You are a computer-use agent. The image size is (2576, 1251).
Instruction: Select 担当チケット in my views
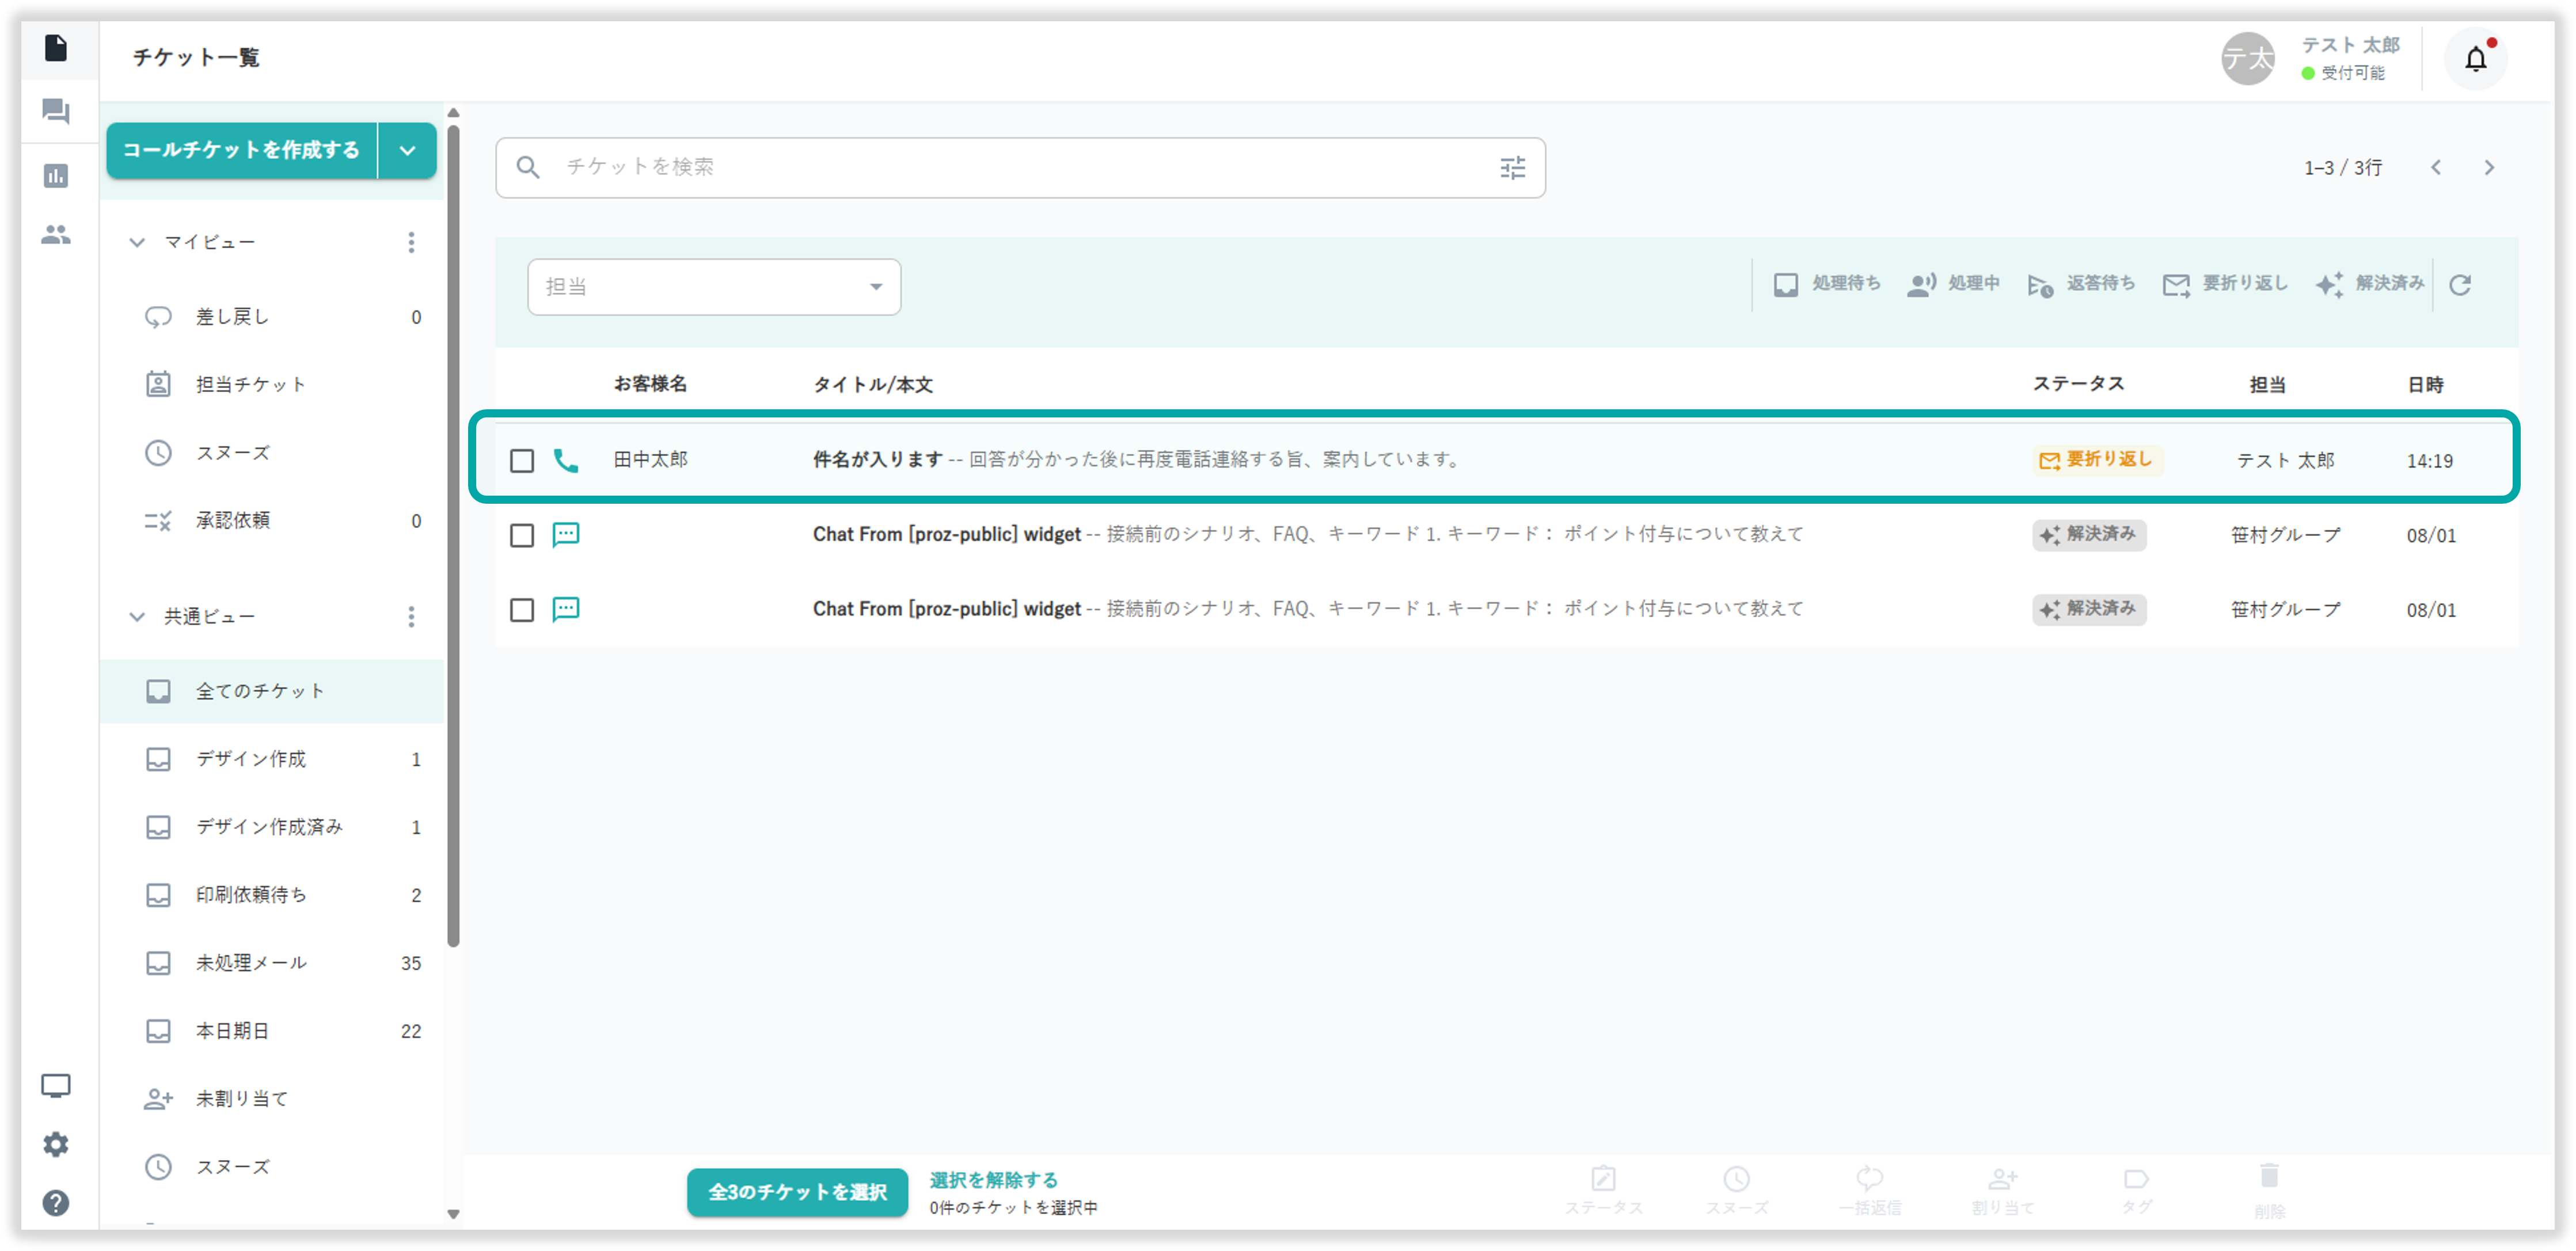(250, 385)
